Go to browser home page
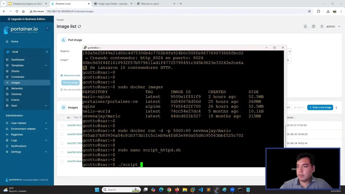Viewport: 345px width, 194px height. pyautogui.click(x=23, y=11)
